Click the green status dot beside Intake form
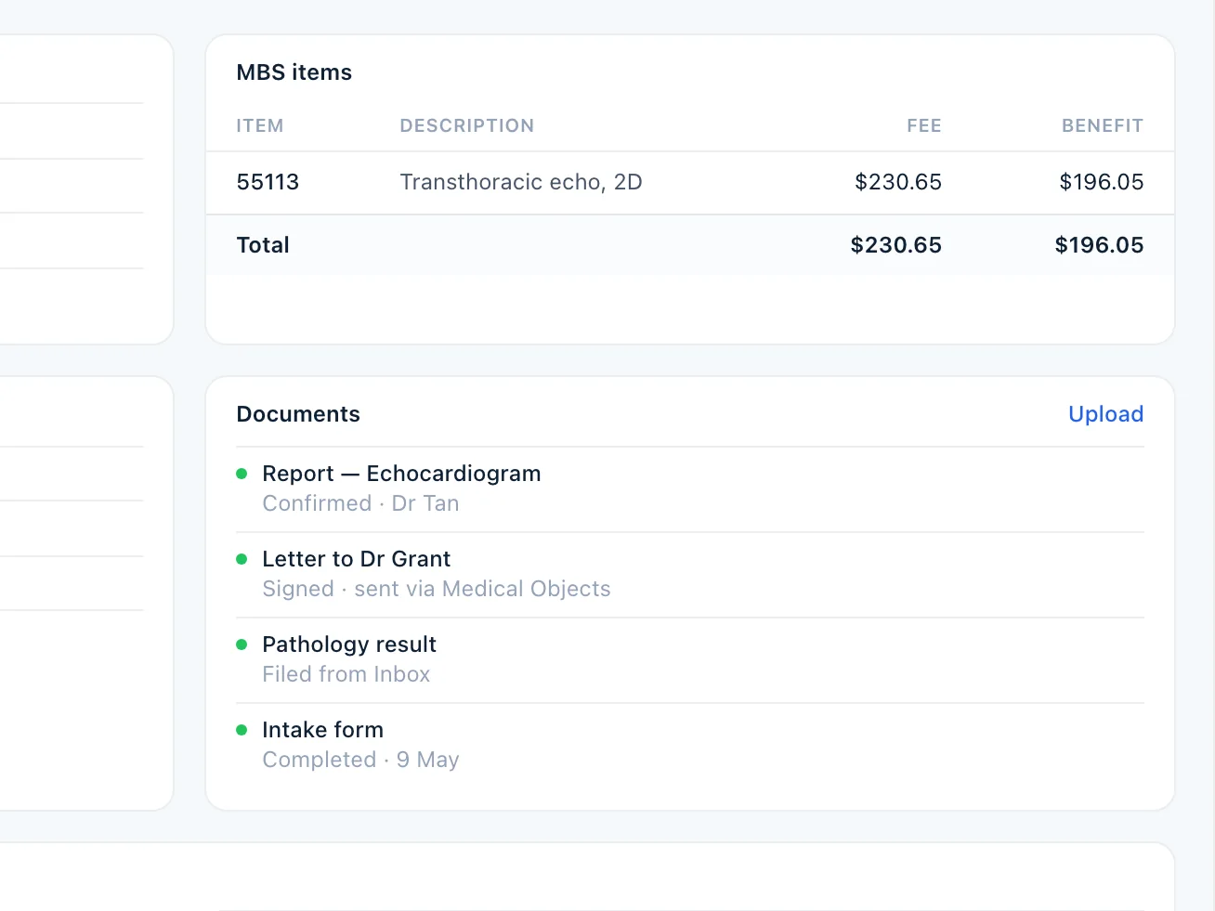 click(242, 730)
